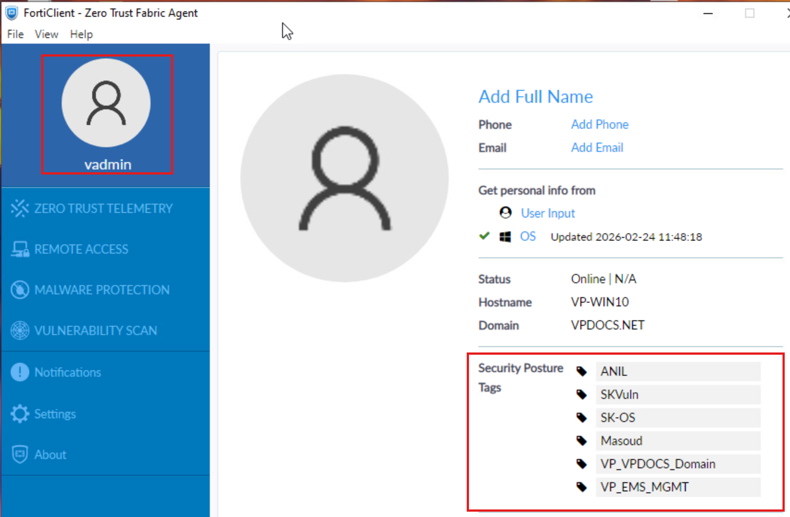
Task: Maximize the FortiClient window
Action: point(750,13)
